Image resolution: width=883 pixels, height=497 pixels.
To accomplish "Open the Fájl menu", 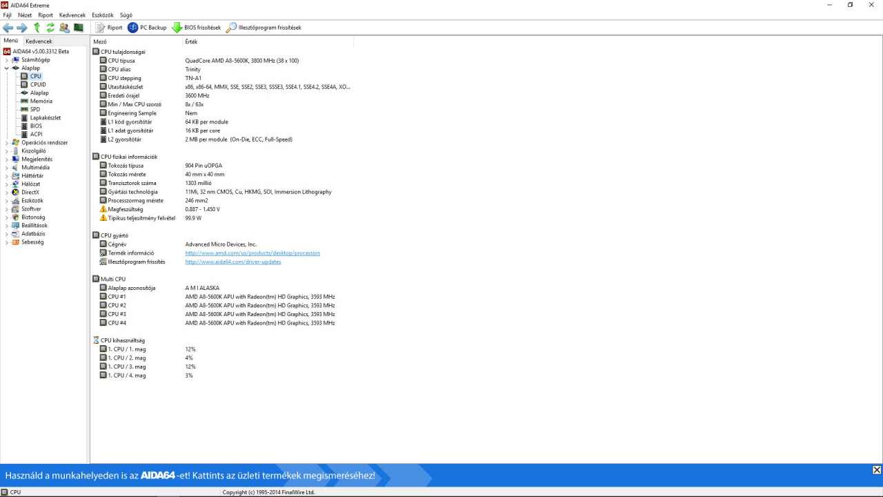I will coord(7,14).
